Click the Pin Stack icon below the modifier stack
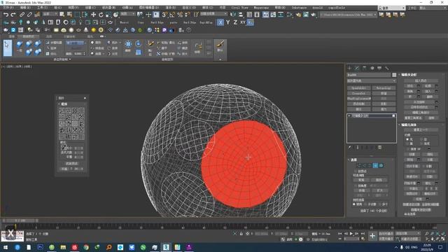448x252 pixels. point(350,147)
